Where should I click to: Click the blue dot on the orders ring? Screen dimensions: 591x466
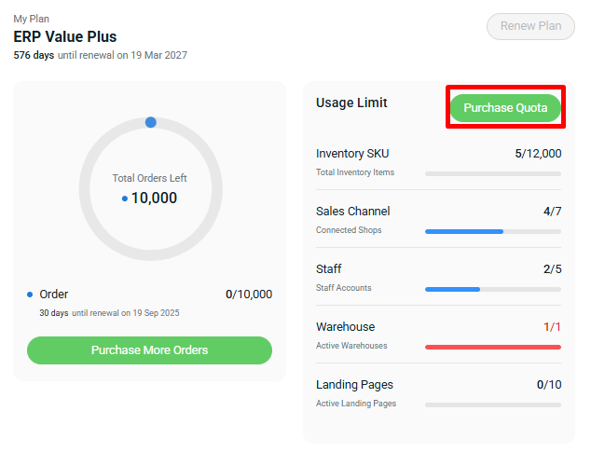tap(151, 122)
